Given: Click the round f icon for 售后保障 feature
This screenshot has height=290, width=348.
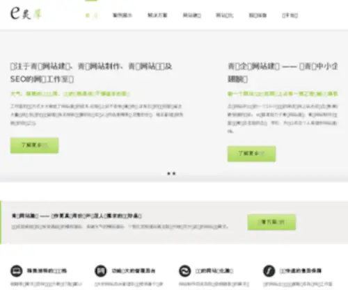Looking at the screenshot, I should coord(269,271).
